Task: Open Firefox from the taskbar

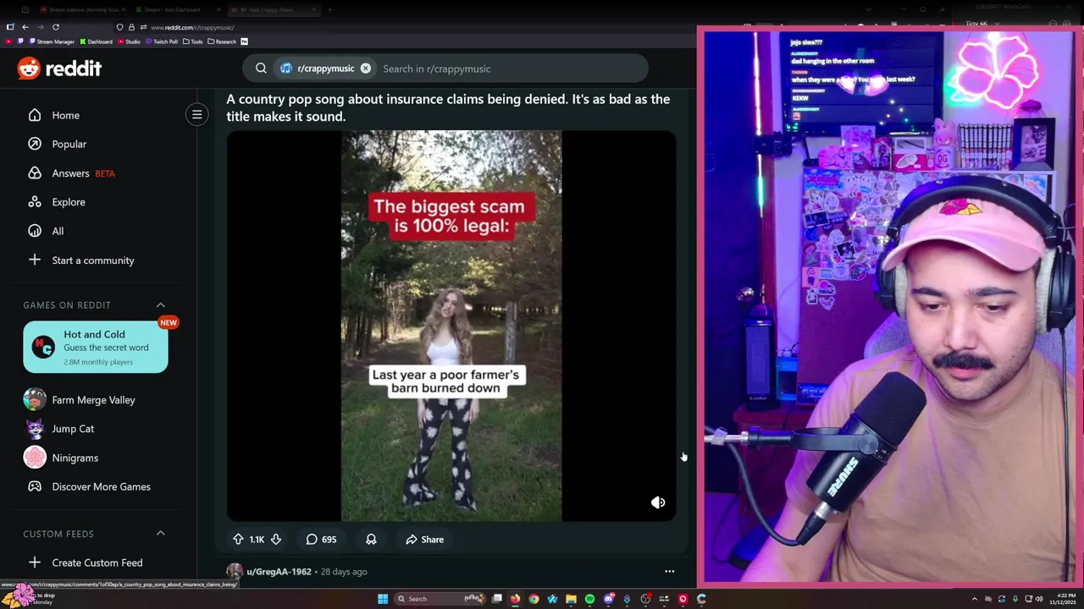Action: click(x=515, y=599)
